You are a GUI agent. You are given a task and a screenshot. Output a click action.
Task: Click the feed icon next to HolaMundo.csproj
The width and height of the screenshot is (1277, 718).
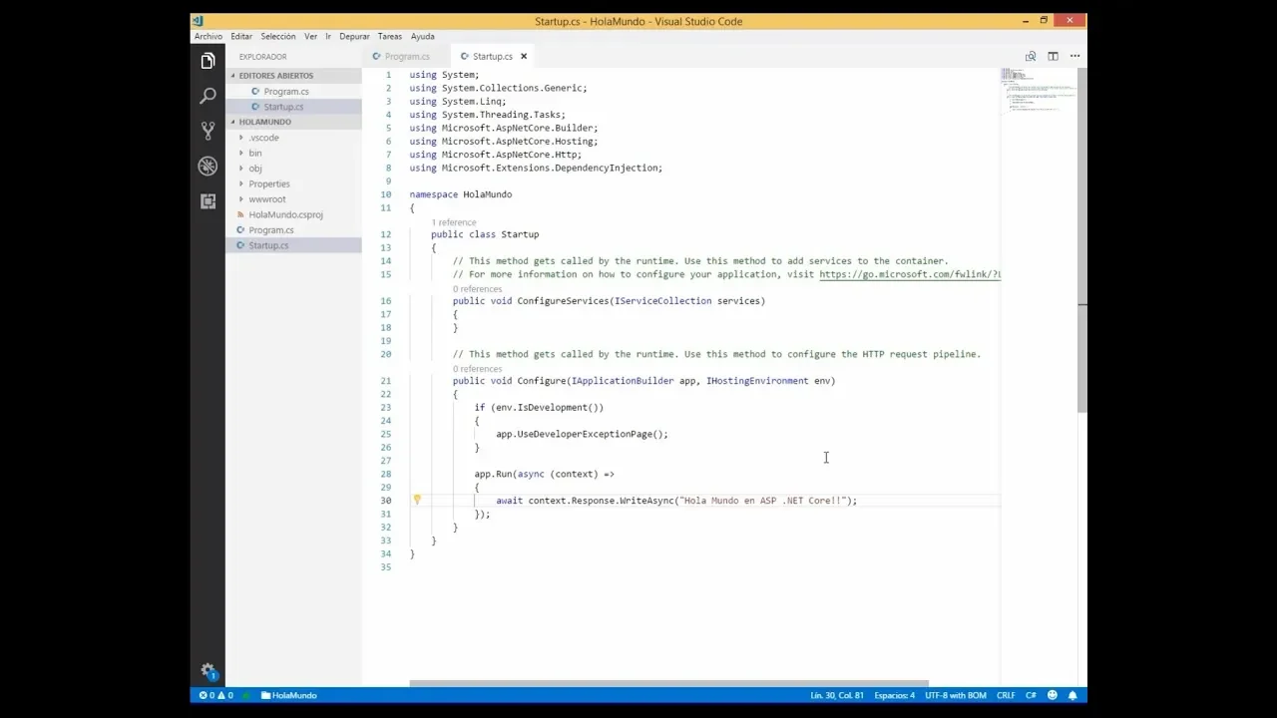(240, 214)
